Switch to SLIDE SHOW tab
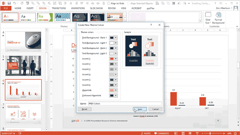240x135 pixels. 96,8
